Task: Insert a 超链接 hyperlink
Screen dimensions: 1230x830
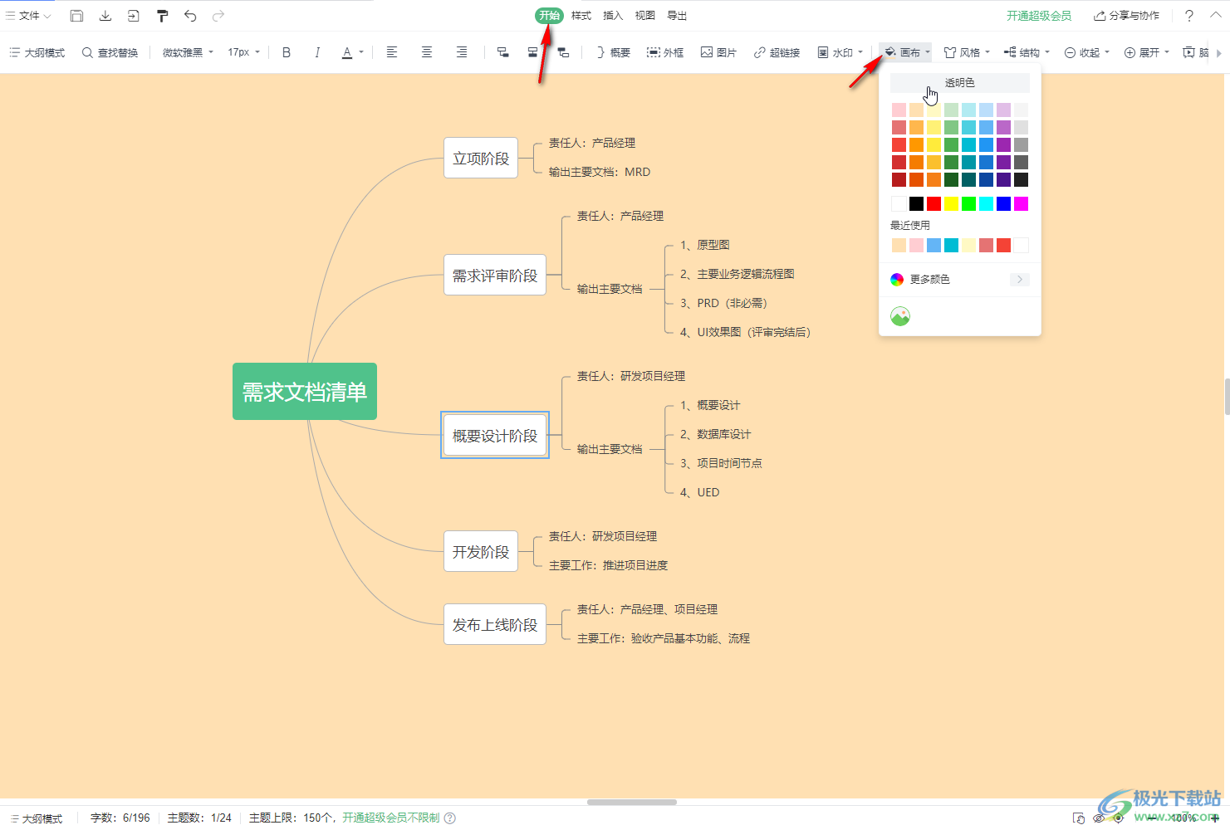Action: [x=777, y=52]
